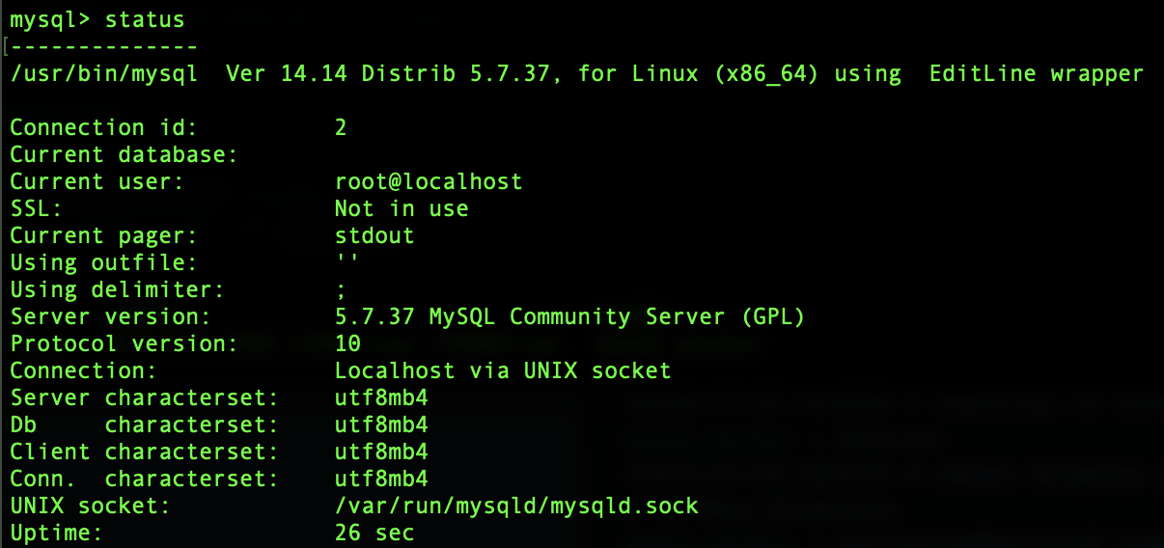Click the 'mysql> status' command line
Screen dimensions: 1164x548
(97, 19)
